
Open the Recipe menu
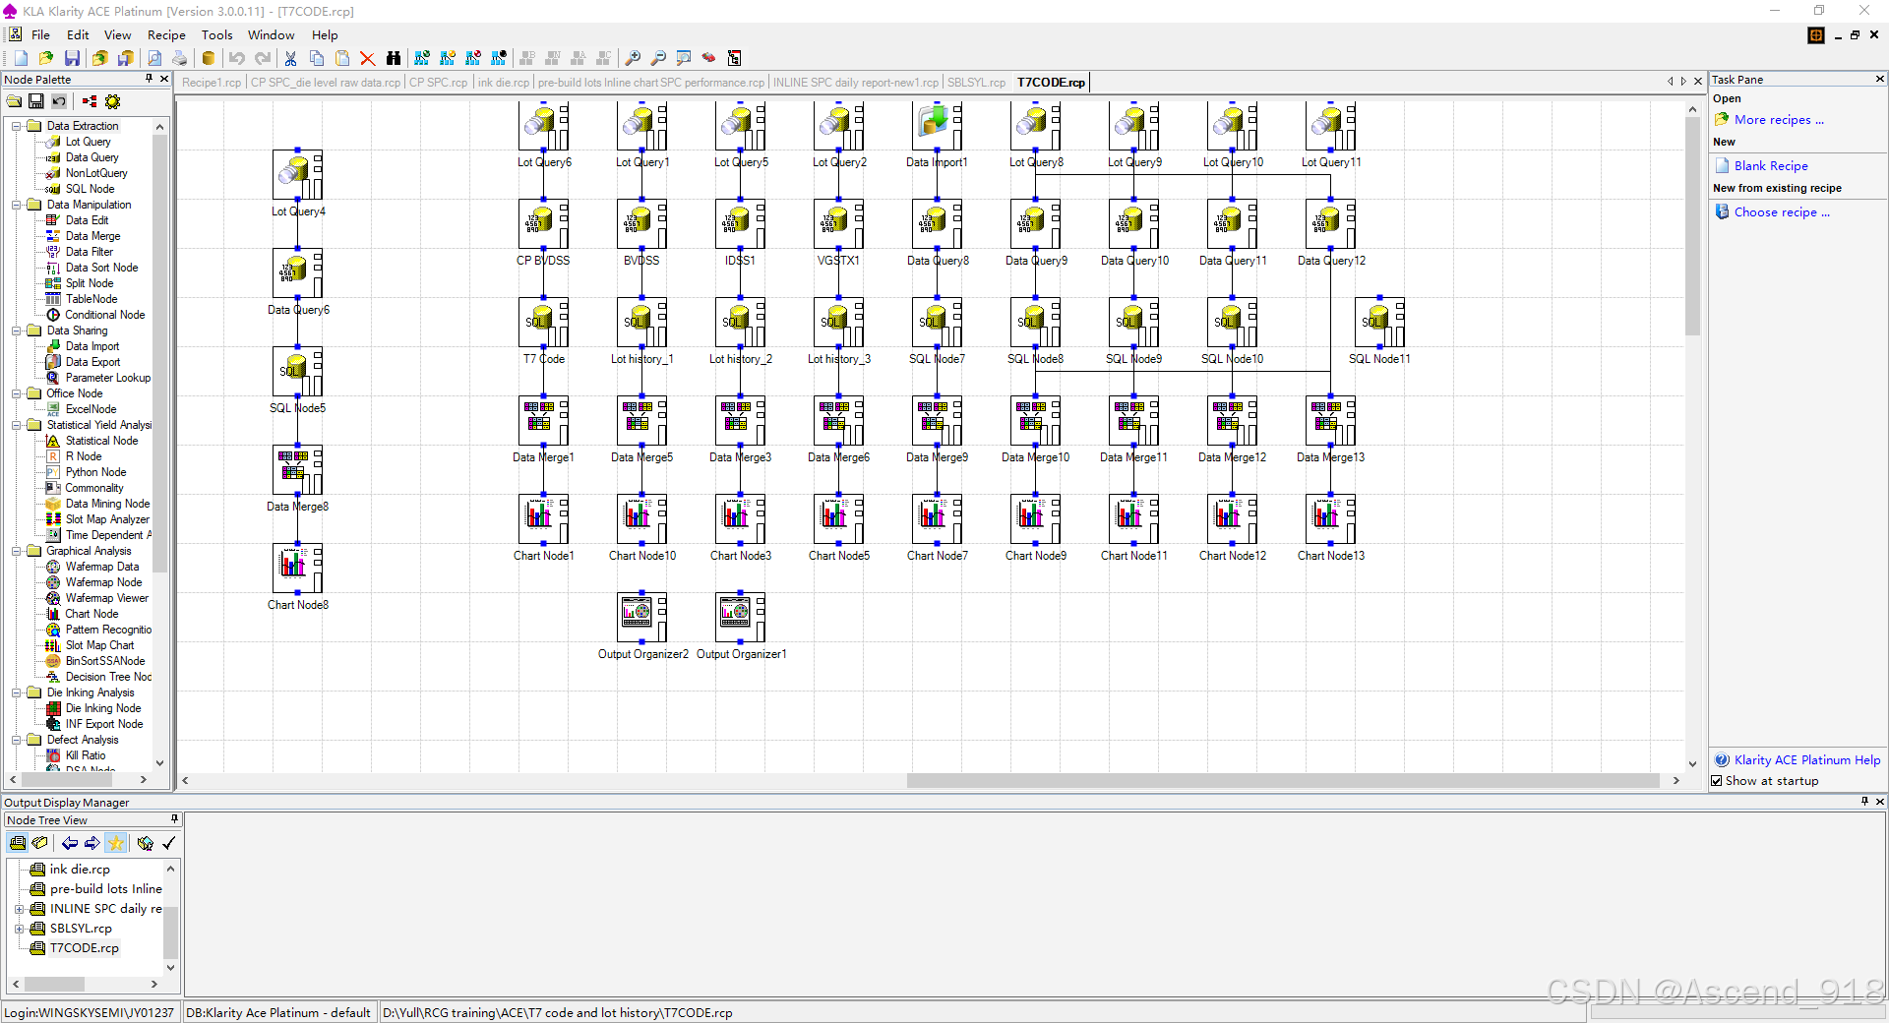point(166,34)
